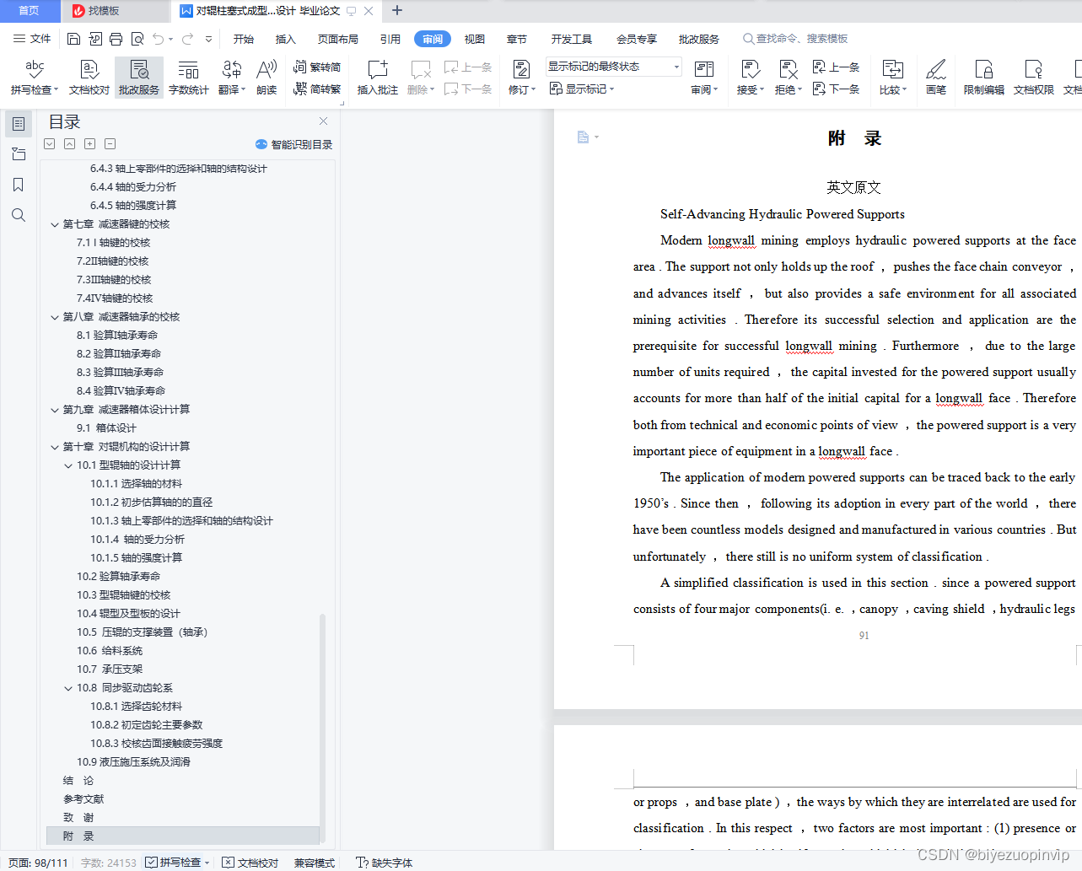This screenshot has height=871, width=1082.
Task: Jump to 结 论 in the outline
Action: [78, 781]
